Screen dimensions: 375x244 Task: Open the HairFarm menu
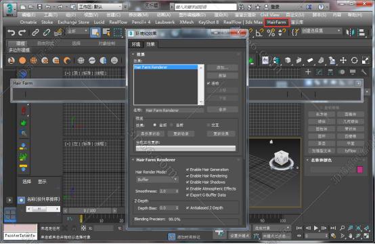pos(277,22)
